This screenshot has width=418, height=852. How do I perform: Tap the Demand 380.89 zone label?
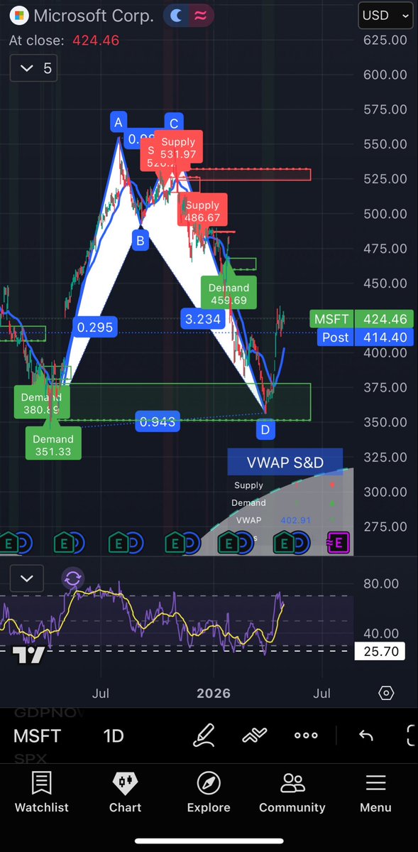click(42, 403)
